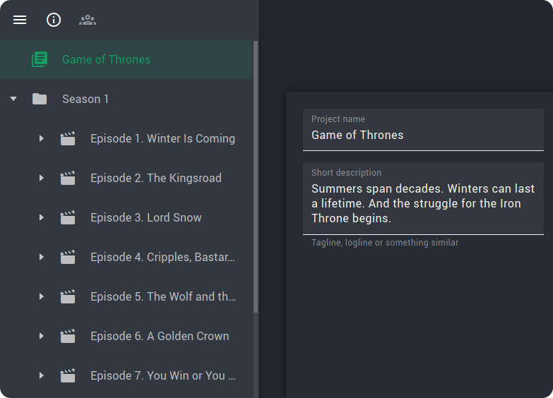Expand Episode 1. Winter Is Coming
Screen dimensions: 553x398
(41, 138)
